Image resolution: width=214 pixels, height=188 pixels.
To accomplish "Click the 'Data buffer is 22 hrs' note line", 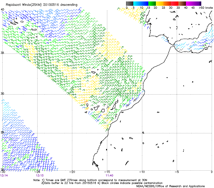I will [102, 183].
